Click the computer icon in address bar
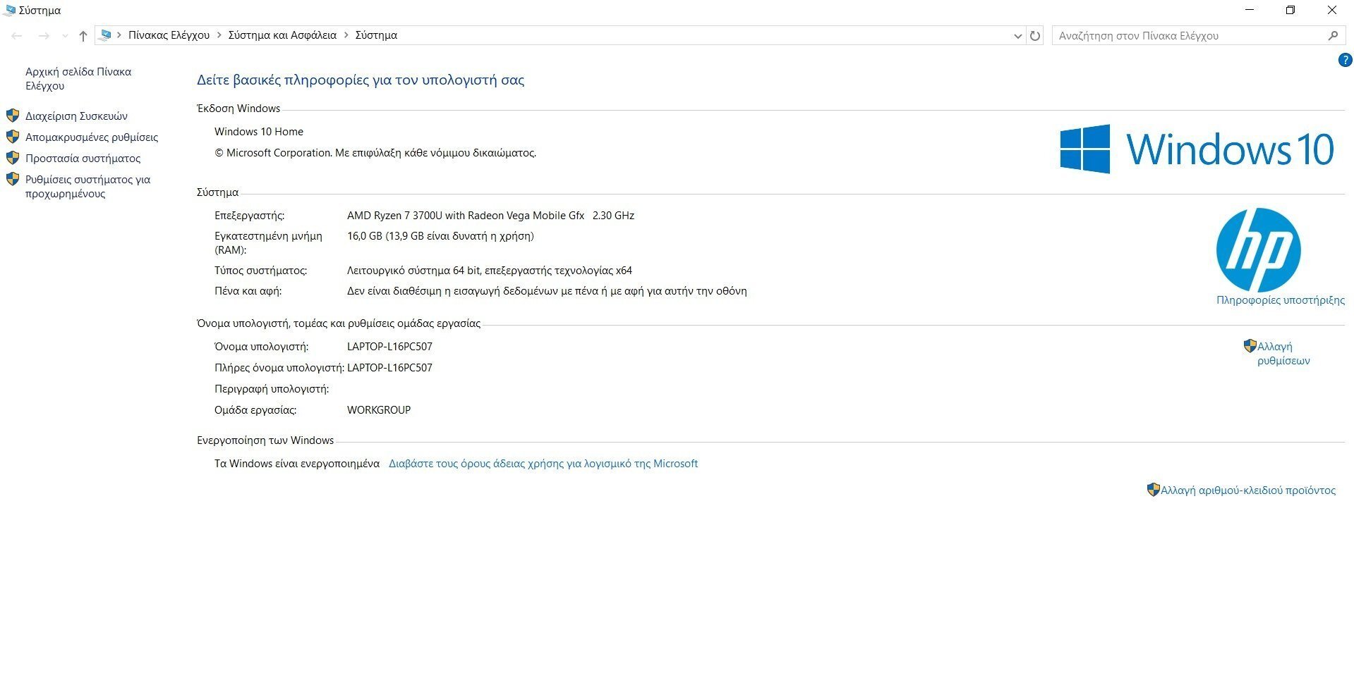Image resolution: width=1354 pixels, height=673 pixels. click(x=105, y=35)
